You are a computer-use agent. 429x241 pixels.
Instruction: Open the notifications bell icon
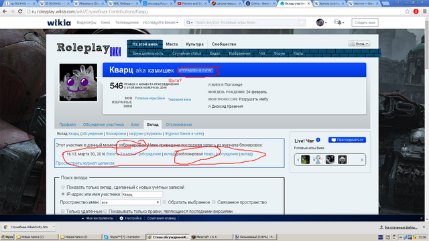[x=339, y=22]
